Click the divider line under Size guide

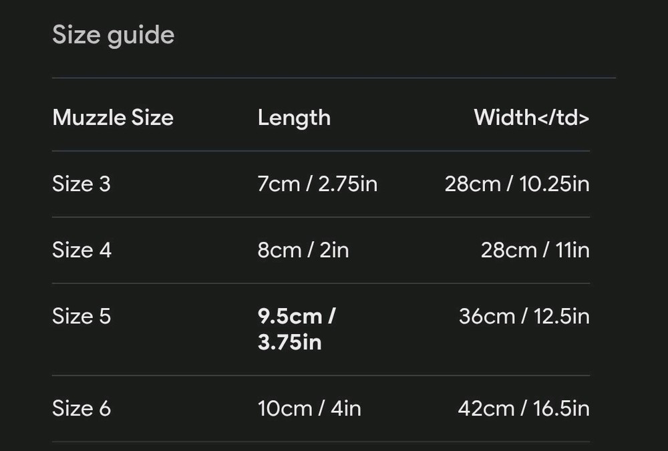pyautogui.click(x=334, y=78)
